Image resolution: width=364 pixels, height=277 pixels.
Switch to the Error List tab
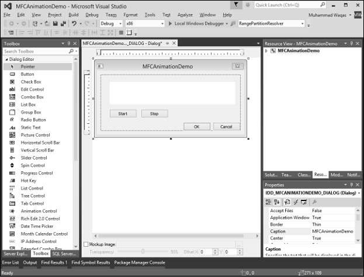click(x=10, y=262)
